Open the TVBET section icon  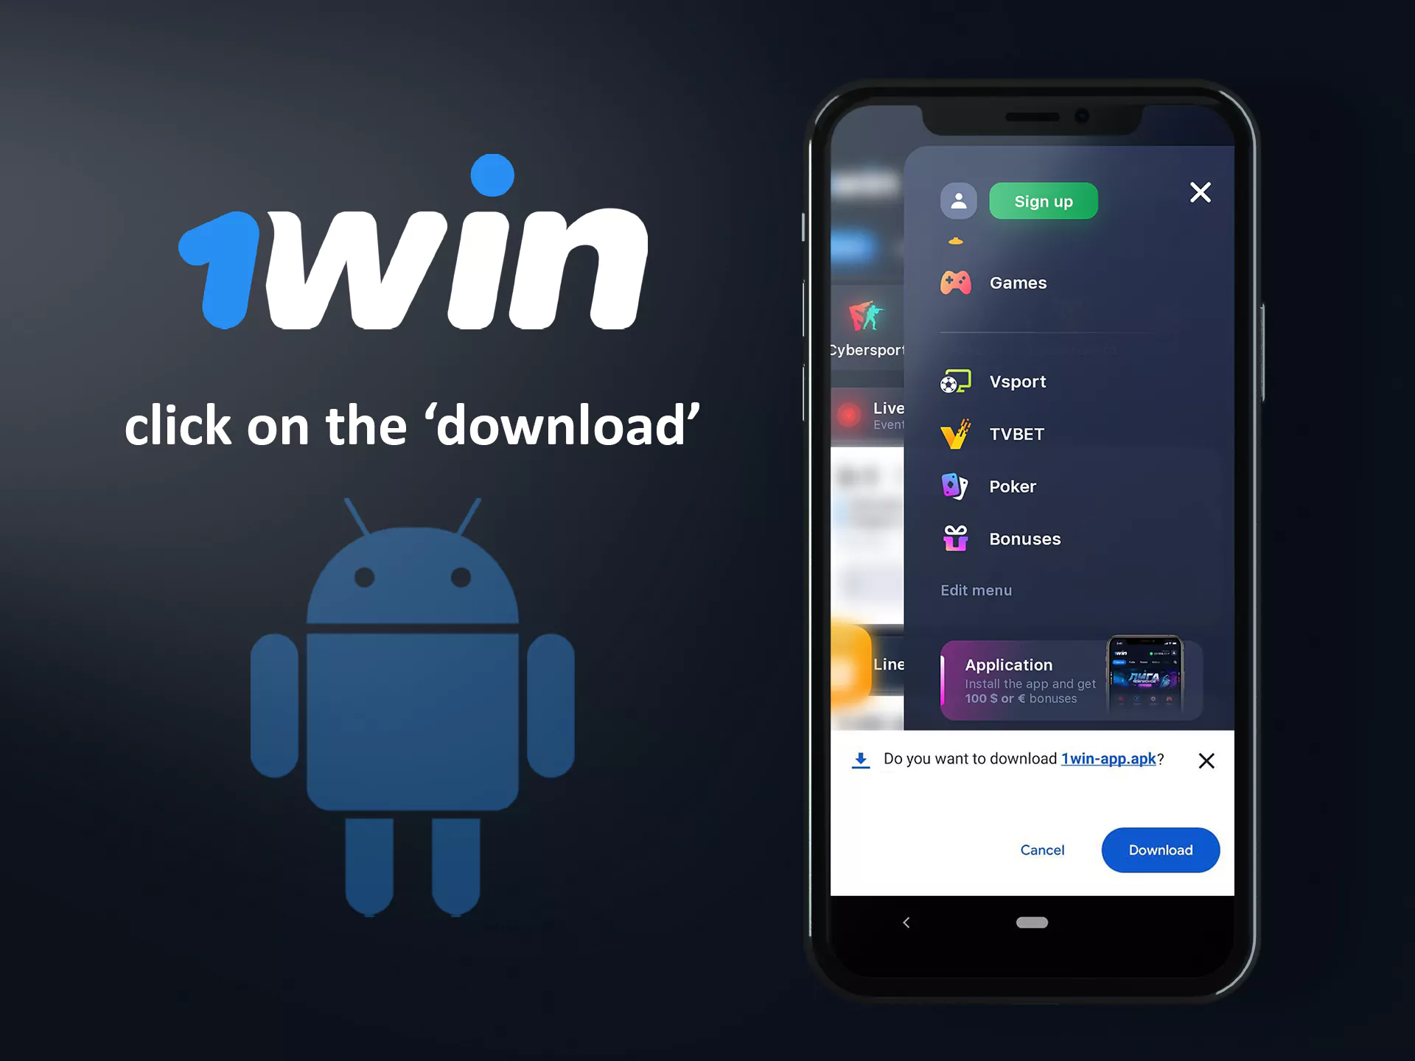pos(955,433)
